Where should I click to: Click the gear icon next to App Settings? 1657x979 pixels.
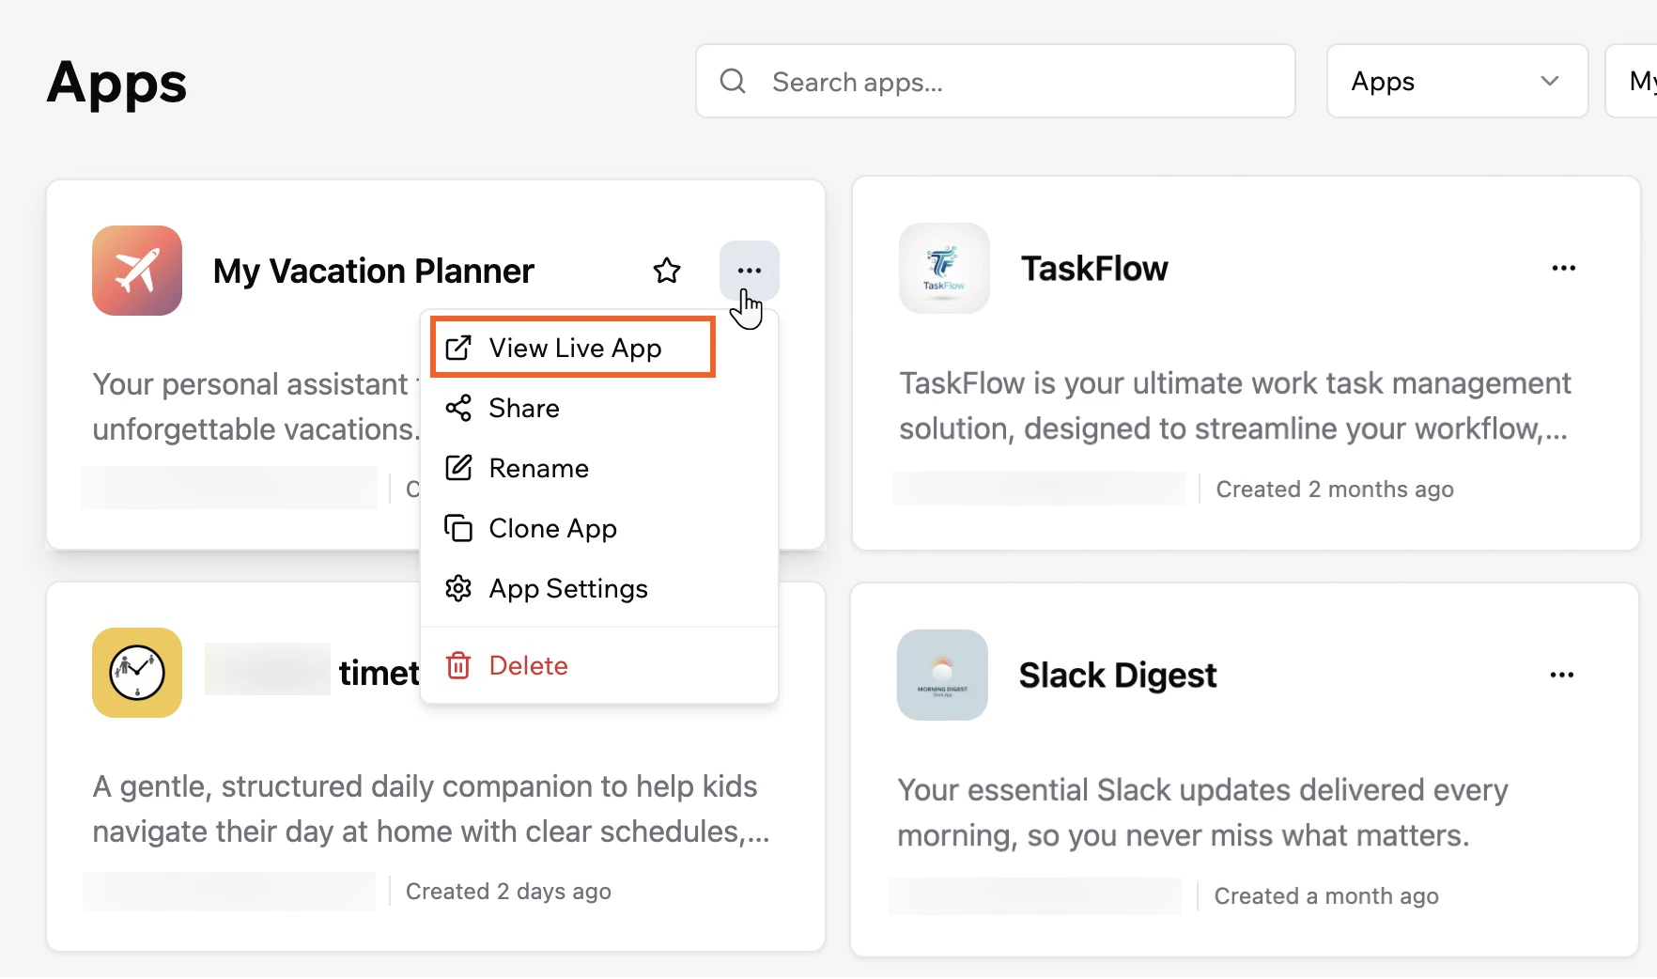458,588
